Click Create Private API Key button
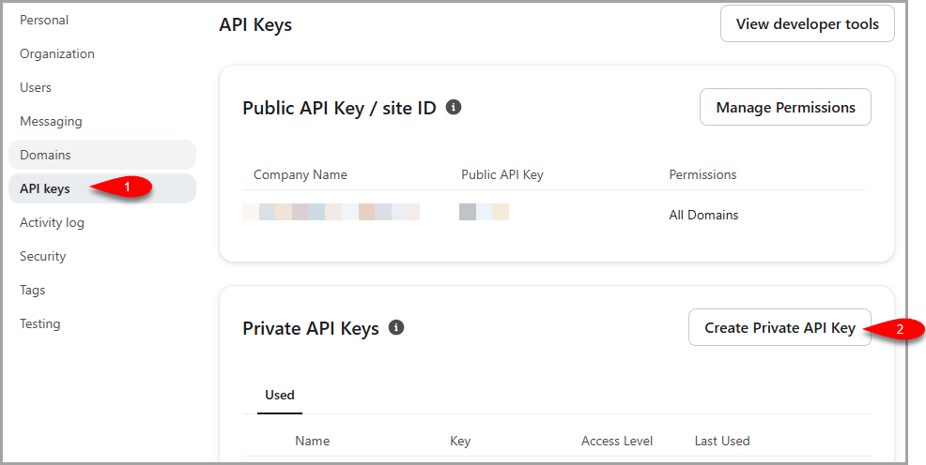Viewport: 926px width, 465px height. pyautogui.click(x=779, y=328)
